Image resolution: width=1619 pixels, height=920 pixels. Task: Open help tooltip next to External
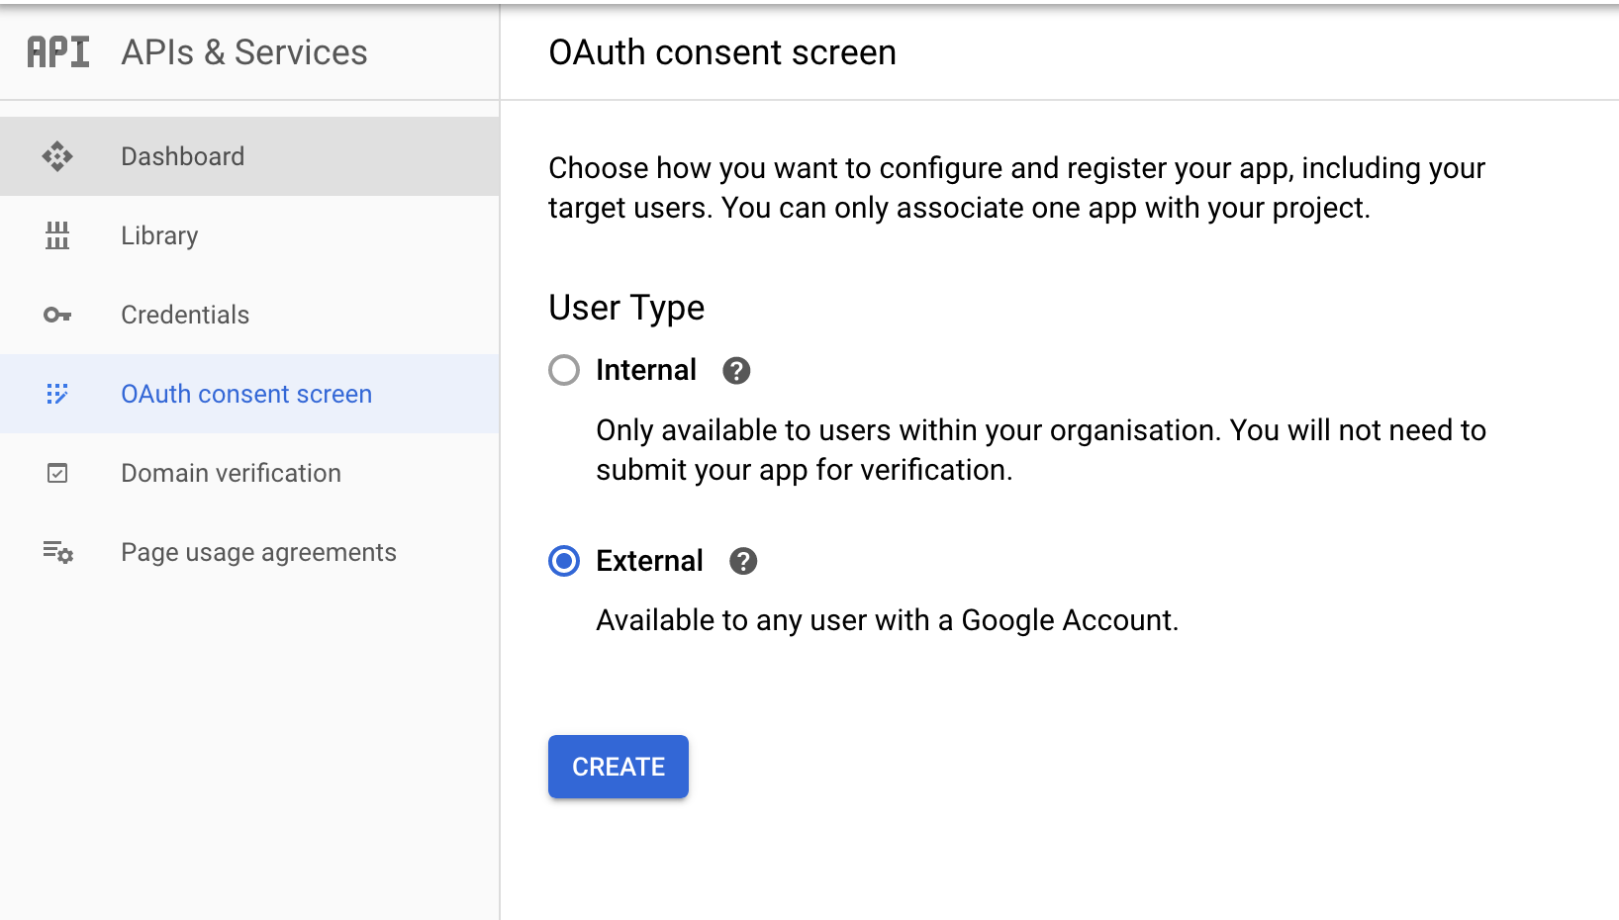pos(743,562)
